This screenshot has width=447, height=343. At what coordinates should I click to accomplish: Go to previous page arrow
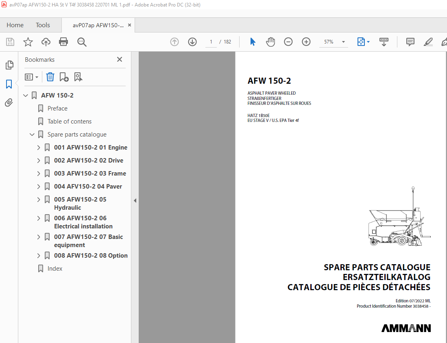click(174, 42)
